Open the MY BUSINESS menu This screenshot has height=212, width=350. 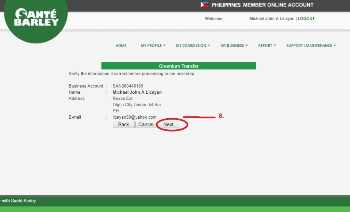click(x=232, y=45)
